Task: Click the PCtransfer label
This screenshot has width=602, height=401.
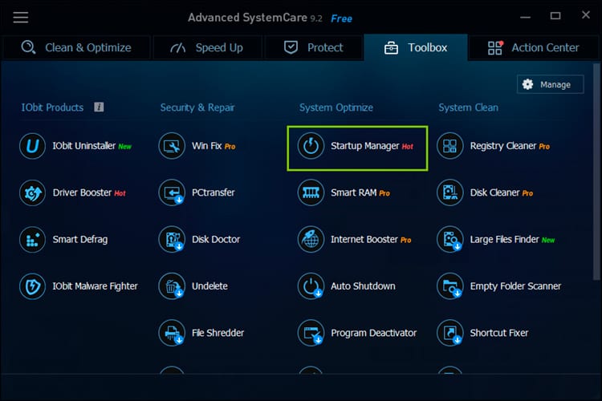Action: pyautogui.click(x=213, y=192)
